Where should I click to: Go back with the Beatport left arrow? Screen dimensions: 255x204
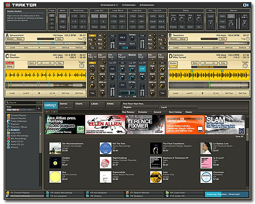[47, 112]
